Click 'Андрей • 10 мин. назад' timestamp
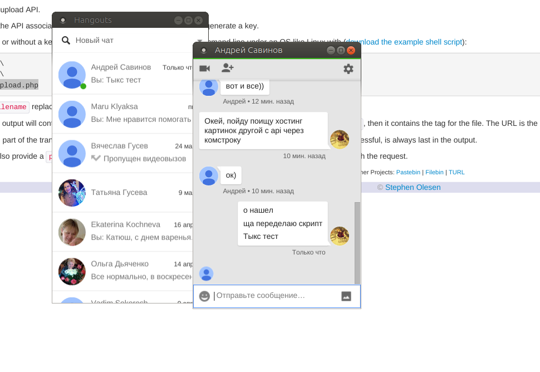 click(258, 191)
